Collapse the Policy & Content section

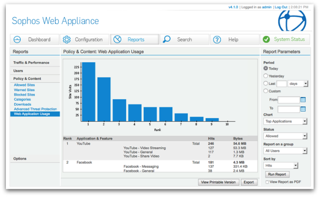tap(35, 79)
